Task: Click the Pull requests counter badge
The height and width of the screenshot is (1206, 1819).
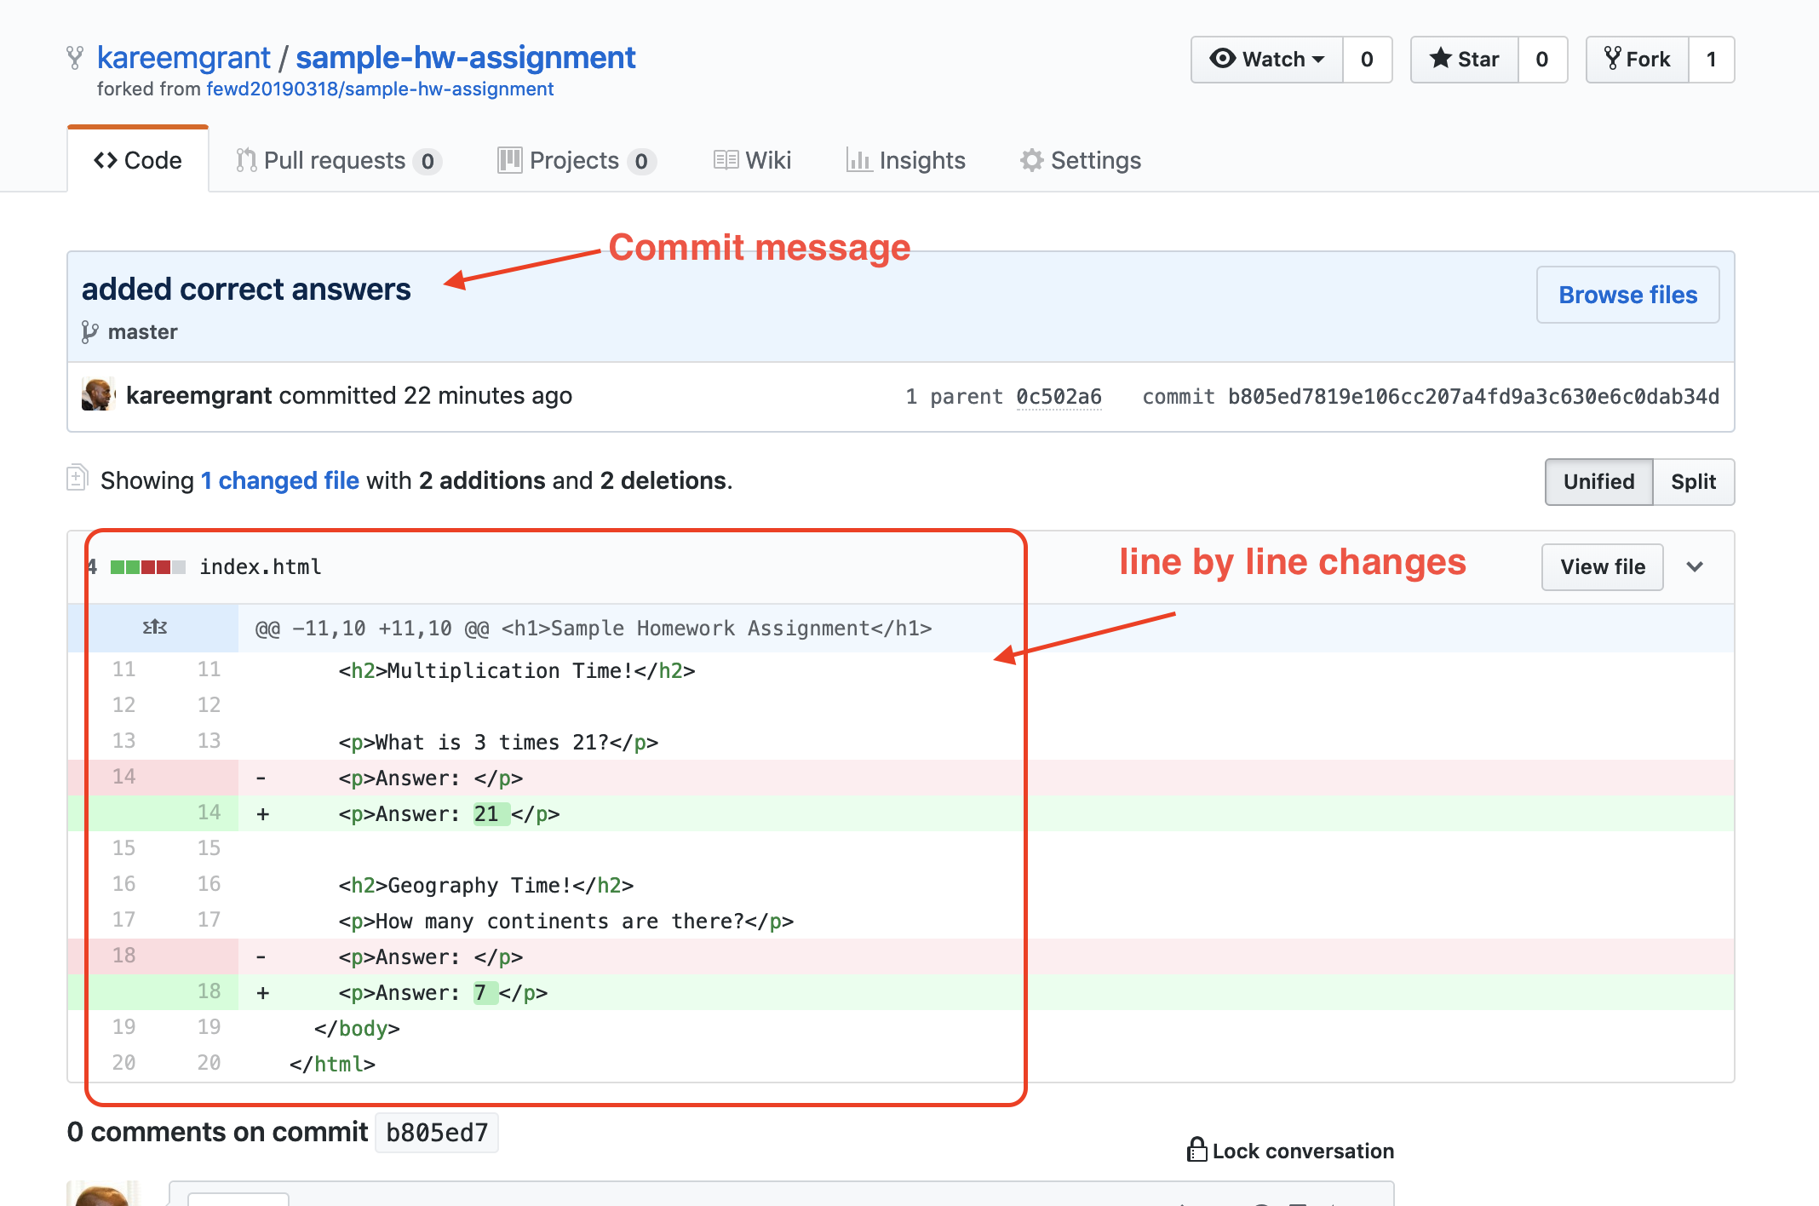Action: pos(427,162)
